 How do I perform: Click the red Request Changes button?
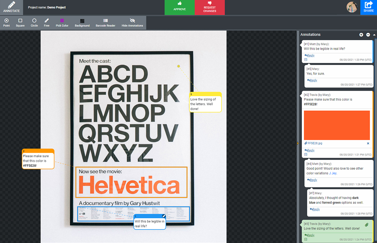210,8
